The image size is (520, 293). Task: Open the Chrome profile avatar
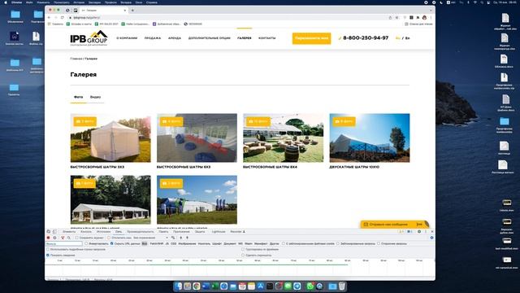424,18
